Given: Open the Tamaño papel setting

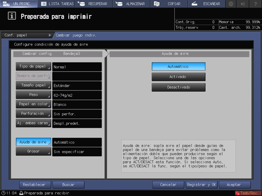Looking at the screenshot, I should tap(33, 85).
